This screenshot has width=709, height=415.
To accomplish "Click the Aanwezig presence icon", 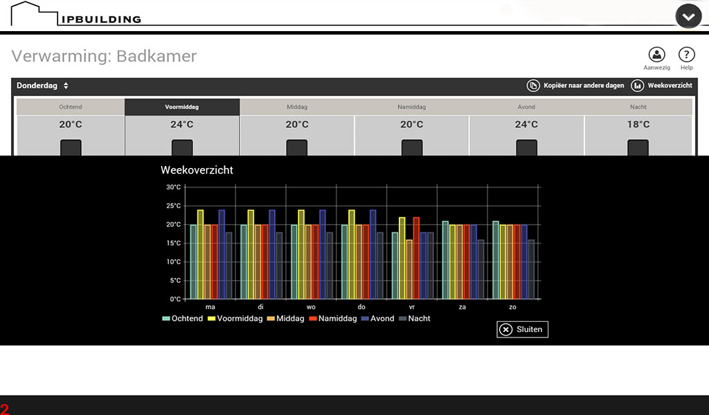I will tap(656, 55).
